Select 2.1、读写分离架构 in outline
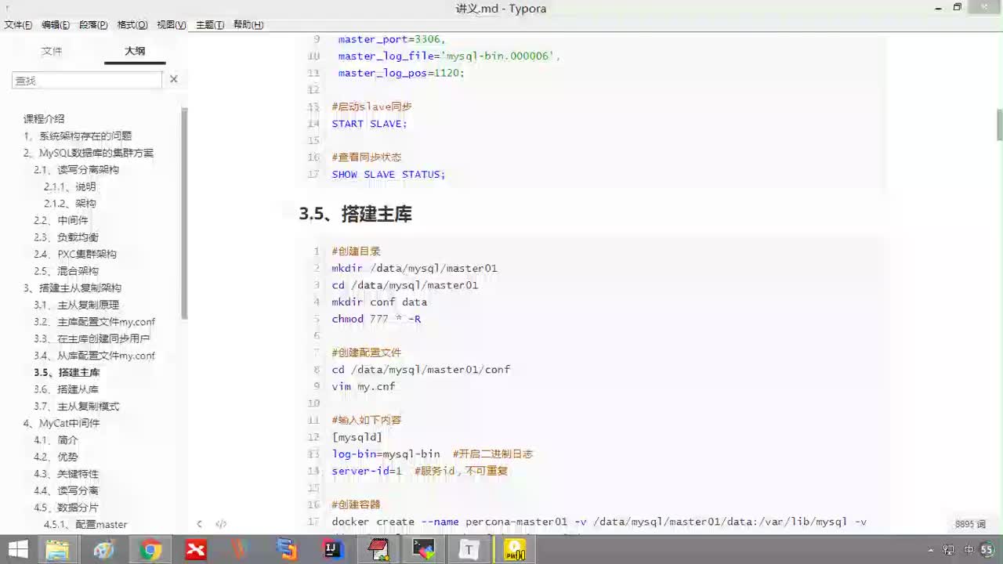The image size is (1003, 564). coord(76,169)
